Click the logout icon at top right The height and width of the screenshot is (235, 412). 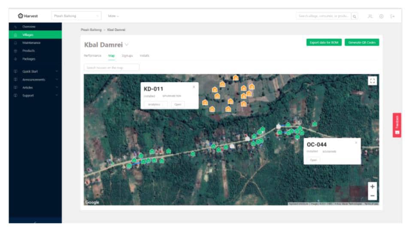click(x=392, y=16)
